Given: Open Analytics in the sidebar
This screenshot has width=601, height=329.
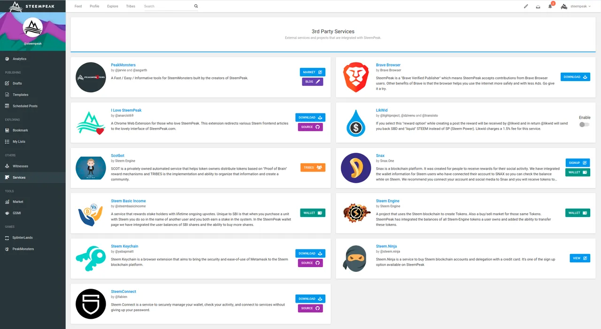Looking at the screenshot, I should click(33, 59).
